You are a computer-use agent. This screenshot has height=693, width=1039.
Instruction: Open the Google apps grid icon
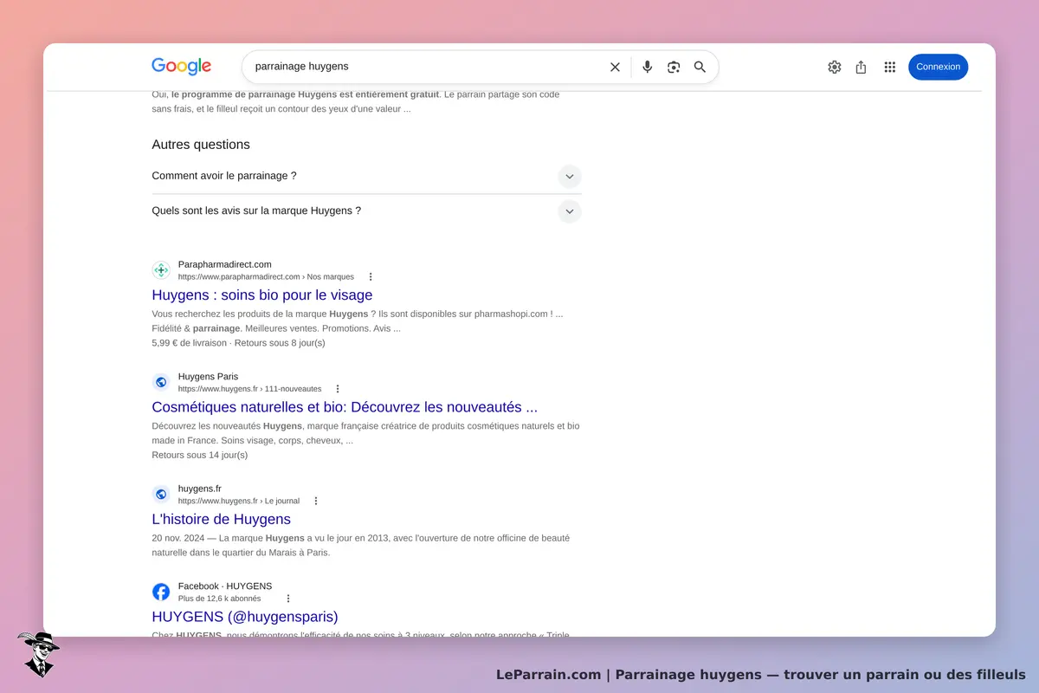(889, 67)
